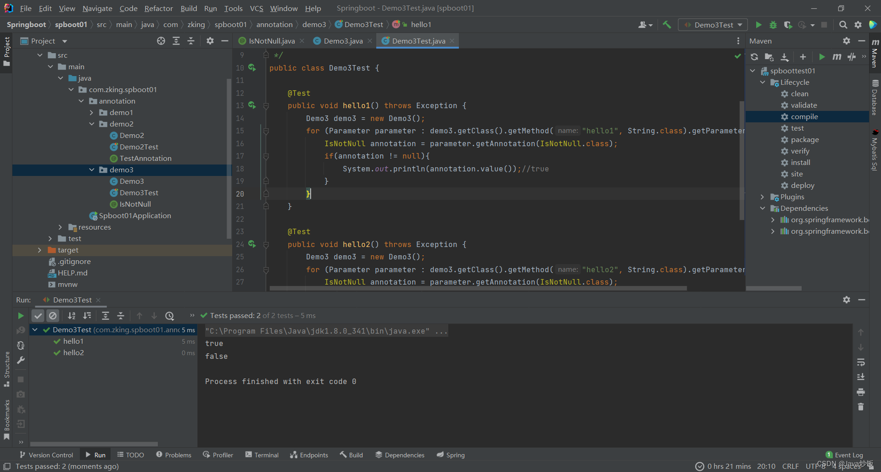Click the Debug bug icon in top toolbar

773,25
